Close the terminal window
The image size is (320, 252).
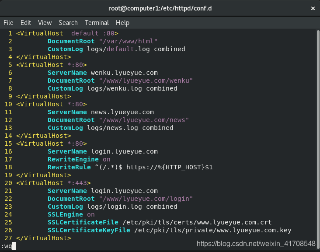(313, 8)
